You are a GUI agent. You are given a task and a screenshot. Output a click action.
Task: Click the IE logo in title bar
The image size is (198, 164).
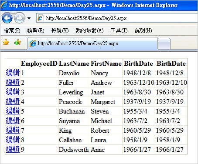4,5
